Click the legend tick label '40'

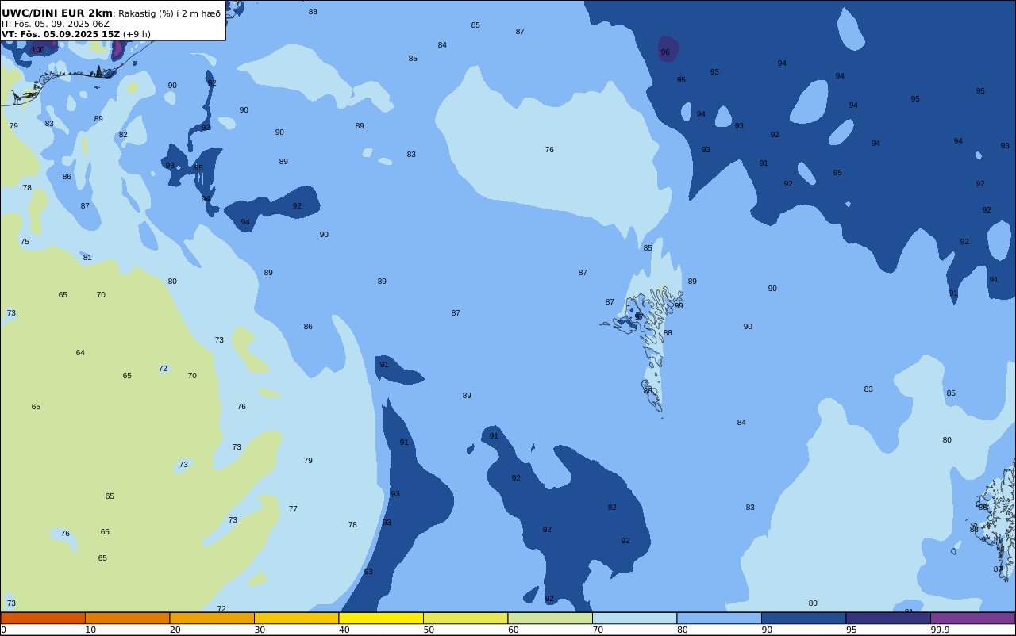[344, 630]
